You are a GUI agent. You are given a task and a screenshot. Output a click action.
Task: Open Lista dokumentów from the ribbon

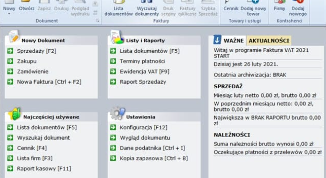point(119,8)
